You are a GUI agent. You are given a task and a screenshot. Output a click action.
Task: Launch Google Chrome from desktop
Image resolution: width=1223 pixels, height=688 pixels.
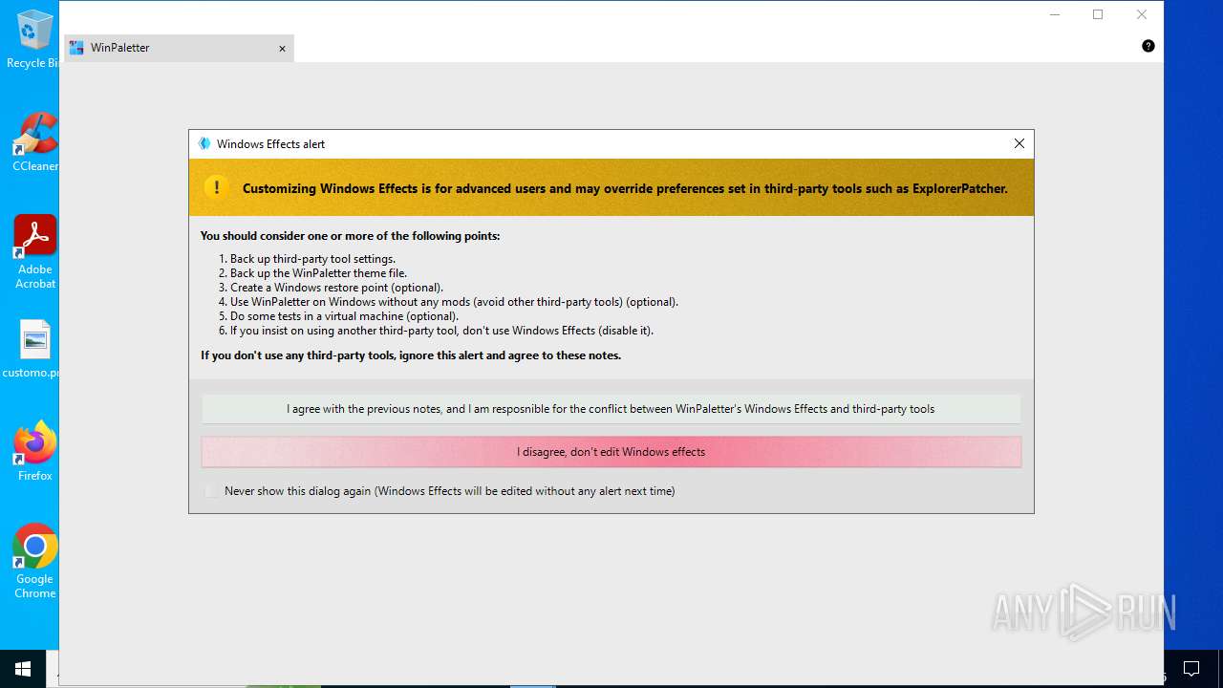pos(35,562)
